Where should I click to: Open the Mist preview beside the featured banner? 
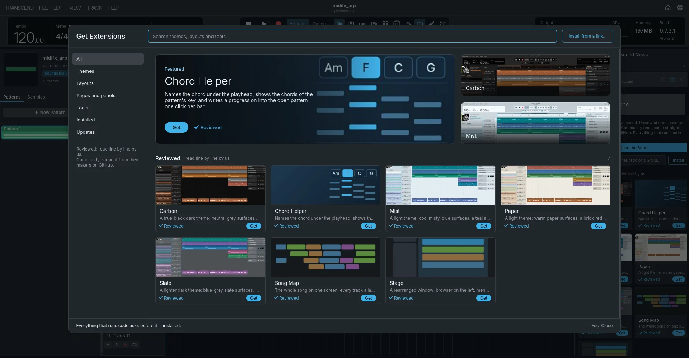point(535,123)
